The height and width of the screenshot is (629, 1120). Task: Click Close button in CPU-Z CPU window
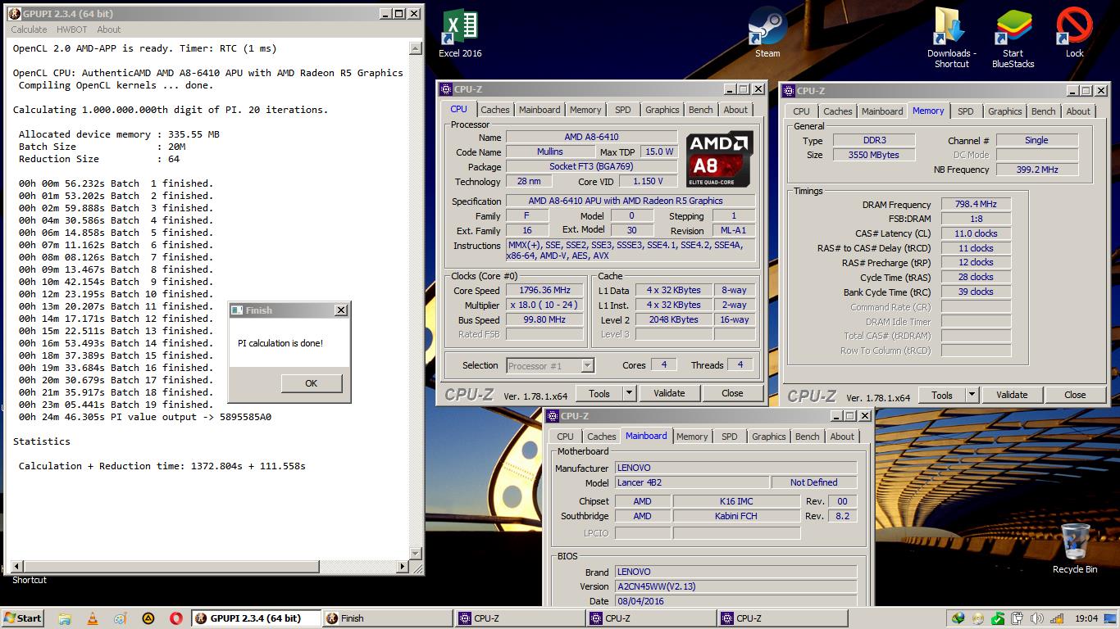click(x=732, y=393)
